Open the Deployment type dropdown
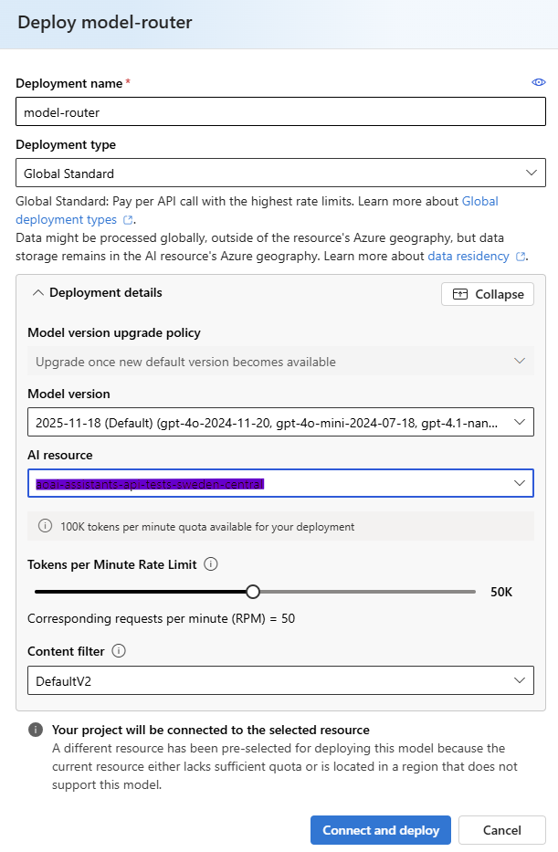 click(x=281, y=173)
